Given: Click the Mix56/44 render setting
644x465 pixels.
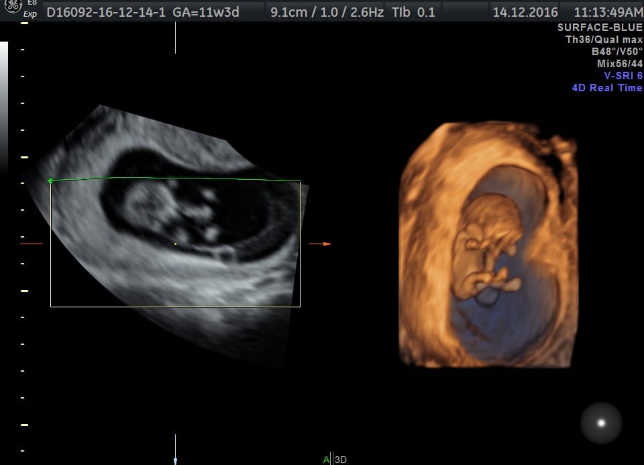Looking at the screenshot, I should tap(619, 64).
